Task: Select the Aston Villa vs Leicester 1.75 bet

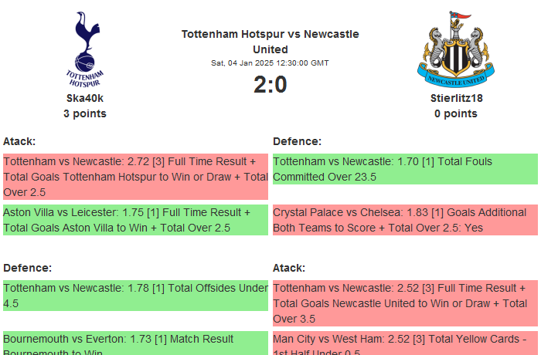Action: tap(135, 220)
